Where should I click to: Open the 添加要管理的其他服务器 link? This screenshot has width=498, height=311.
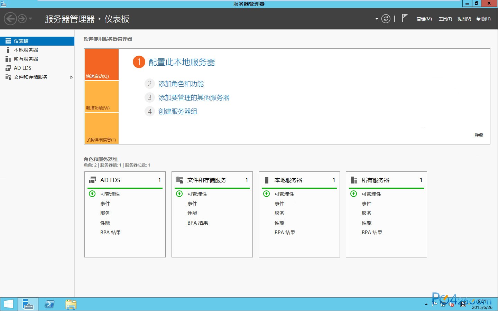coord(194,97)
